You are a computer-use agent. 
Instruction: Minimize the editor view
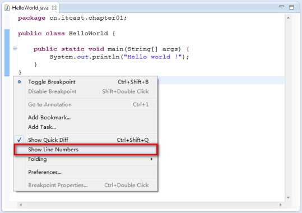pyautogui.click(x=282, y=7)
